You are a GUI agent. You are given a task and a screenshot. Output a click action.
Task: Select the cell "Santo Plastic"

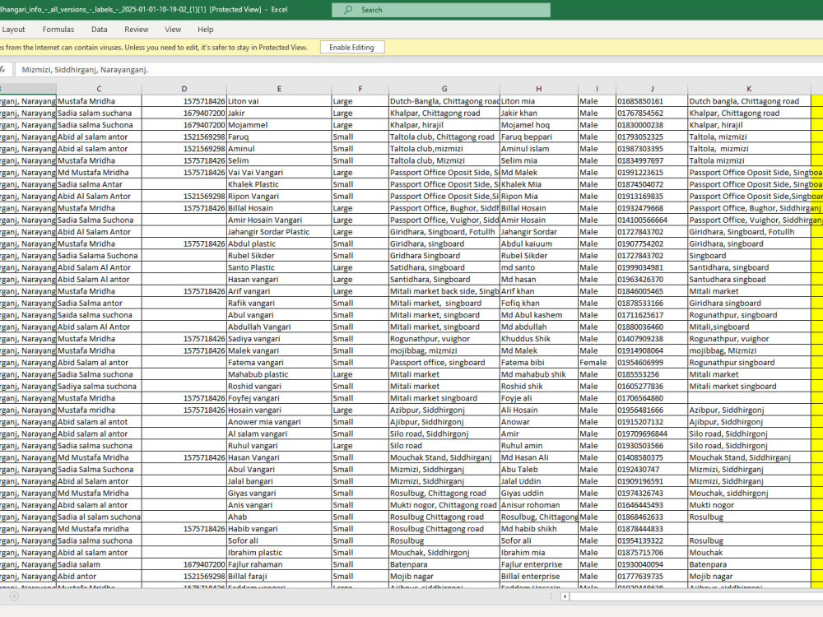point(279,267)
